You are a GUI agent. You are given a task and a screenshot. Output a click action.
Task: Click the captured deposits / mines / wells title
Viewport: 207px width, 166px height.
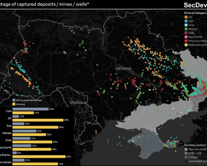[x=44, y=4]
